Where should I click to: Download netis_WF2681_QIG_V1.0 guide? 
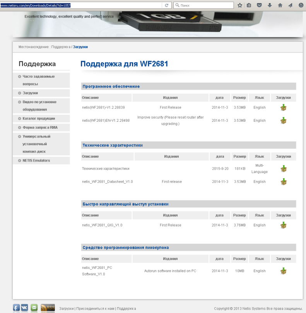point(284,225)
